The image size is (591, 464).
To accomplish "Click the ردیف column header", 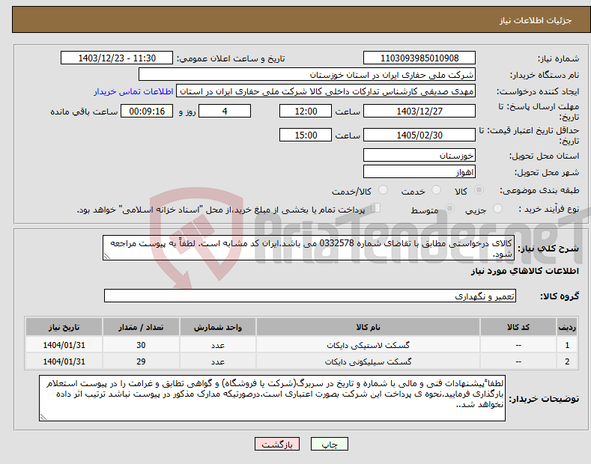I will pyautogui.click(x=567, y=327).
